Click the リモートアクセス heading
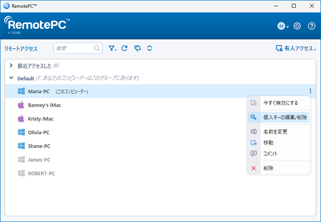This screenshot has width=321, height=222. (21, 49)
